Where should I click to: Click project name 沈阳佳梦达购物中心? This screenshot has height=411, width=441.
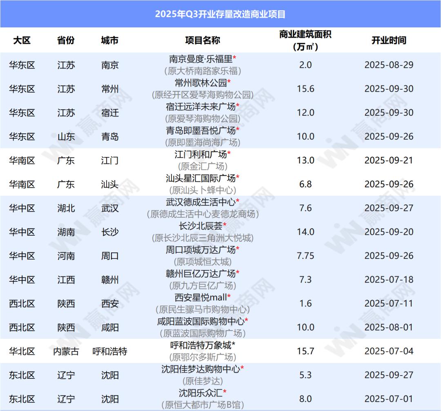[x=200, y=369]
